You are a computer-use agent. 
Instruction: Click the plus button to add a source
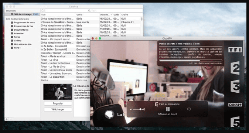coord(7,119)
